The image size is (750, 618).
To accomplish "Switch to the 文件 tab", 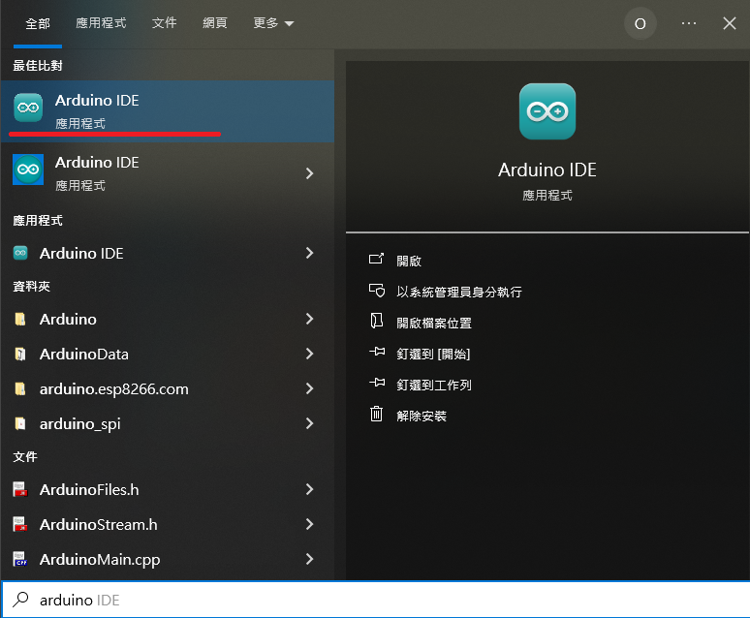I will tap(164, 23).
